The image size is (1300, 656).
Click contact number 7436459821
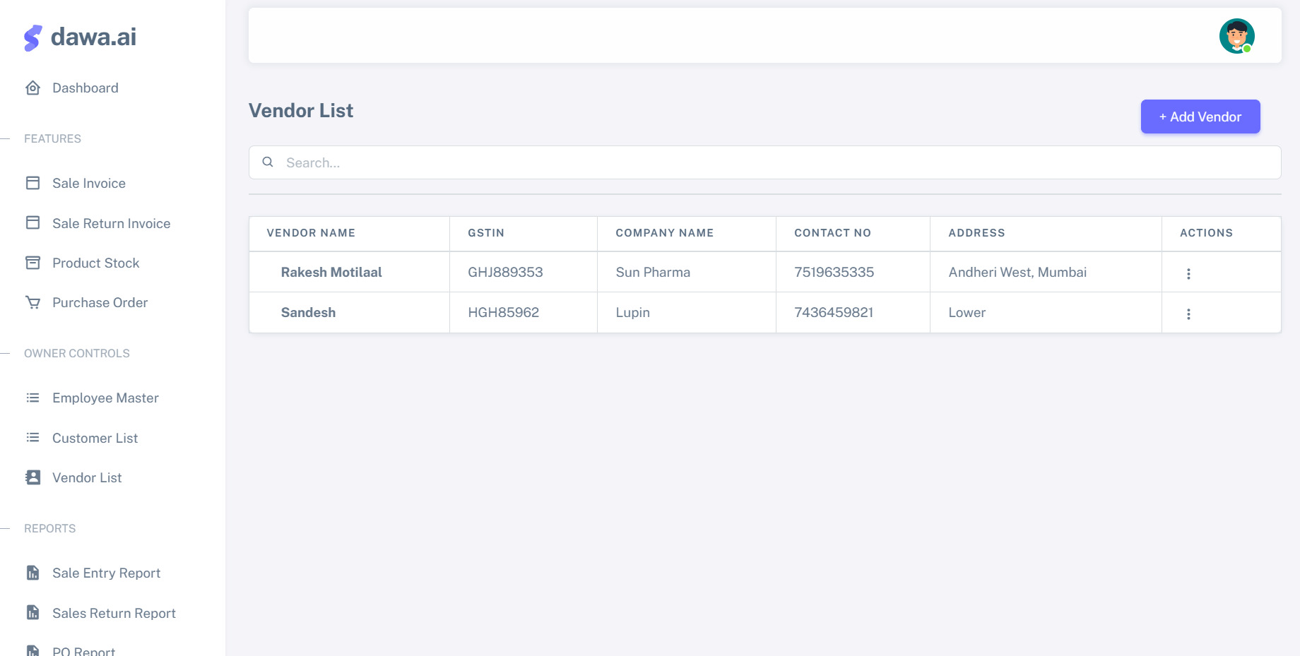pyautogui.click(x=834, y=312)
